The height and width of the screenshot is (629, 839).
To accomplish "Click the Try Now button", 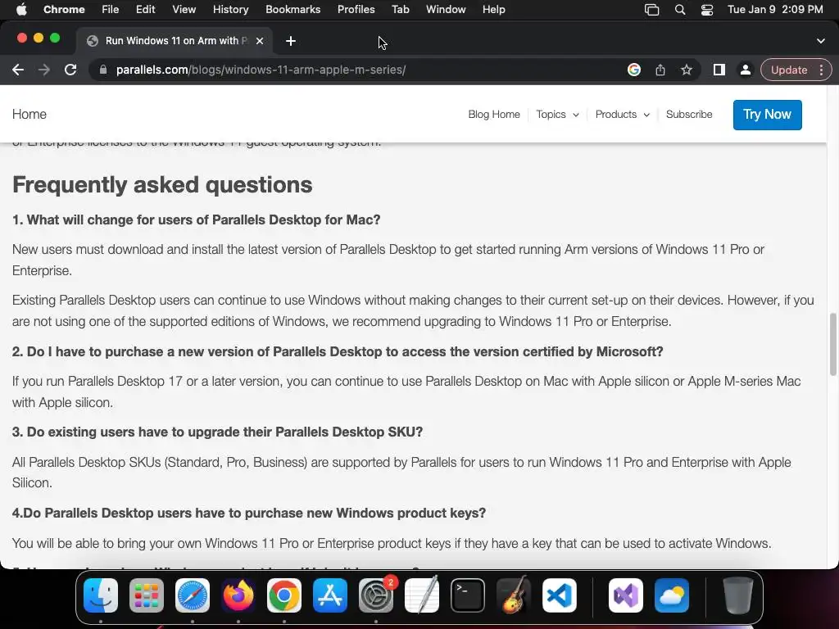I will 767,115.
